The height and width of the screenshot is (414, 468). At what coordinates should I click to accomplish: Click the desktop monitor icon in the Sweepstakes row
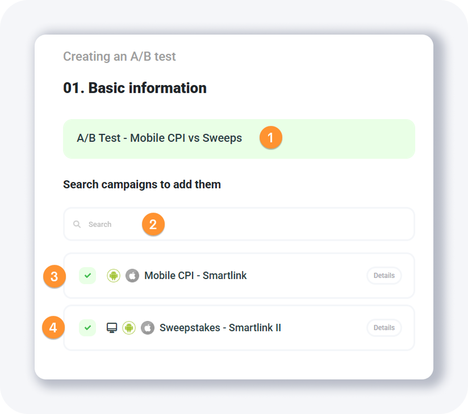click(x=112, y=328)
